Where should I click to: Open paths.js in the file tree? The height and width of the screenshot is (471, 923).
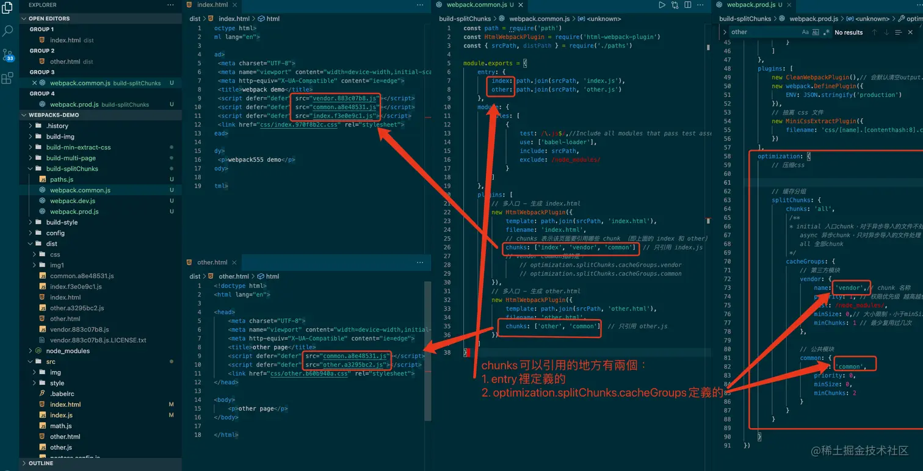101,179
